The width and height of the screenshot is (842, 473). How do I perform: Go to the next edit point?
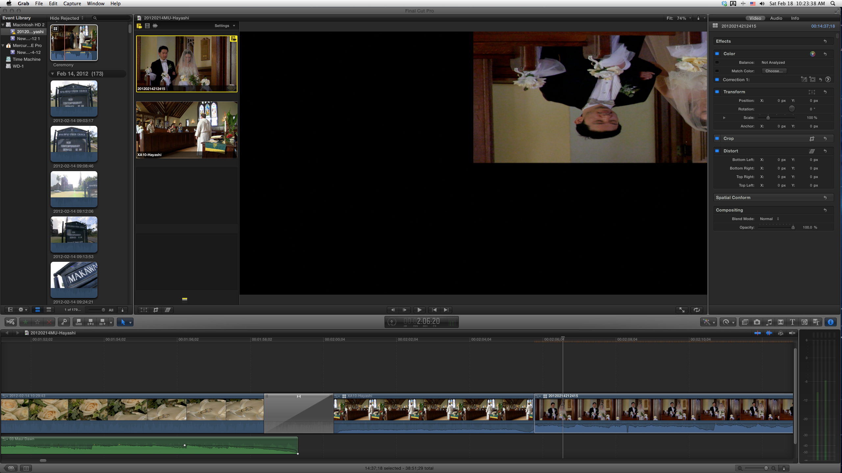446,310
